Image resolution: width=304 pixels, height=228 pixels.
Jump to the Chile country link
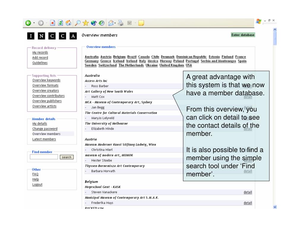tap(155, 57)
